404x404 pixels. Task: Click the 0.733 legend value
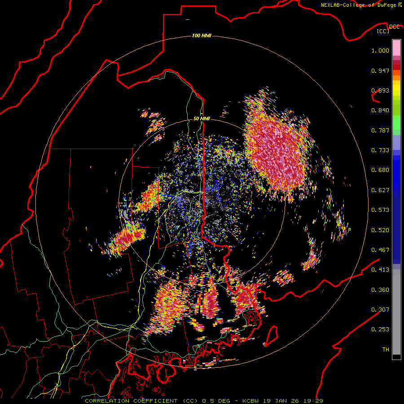(380, 150)
